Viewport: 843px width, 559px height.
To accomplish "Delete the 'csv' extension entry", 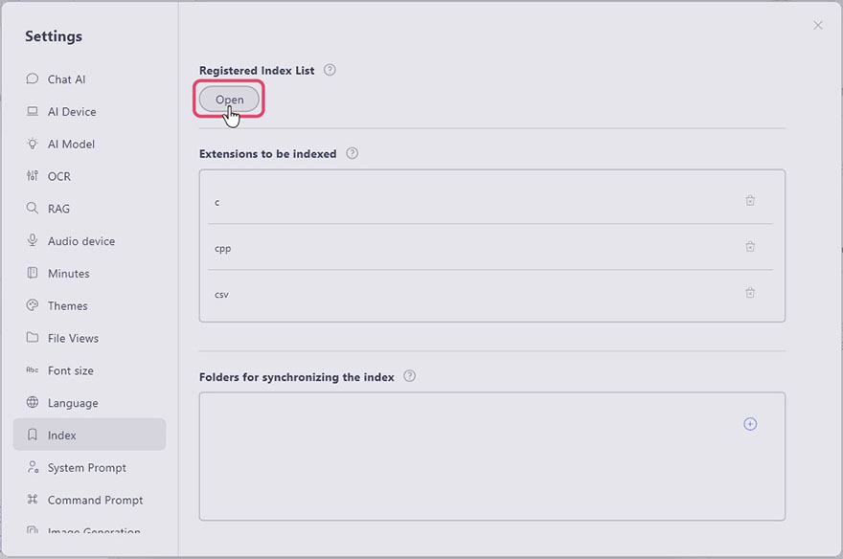I will pos(750,293).
